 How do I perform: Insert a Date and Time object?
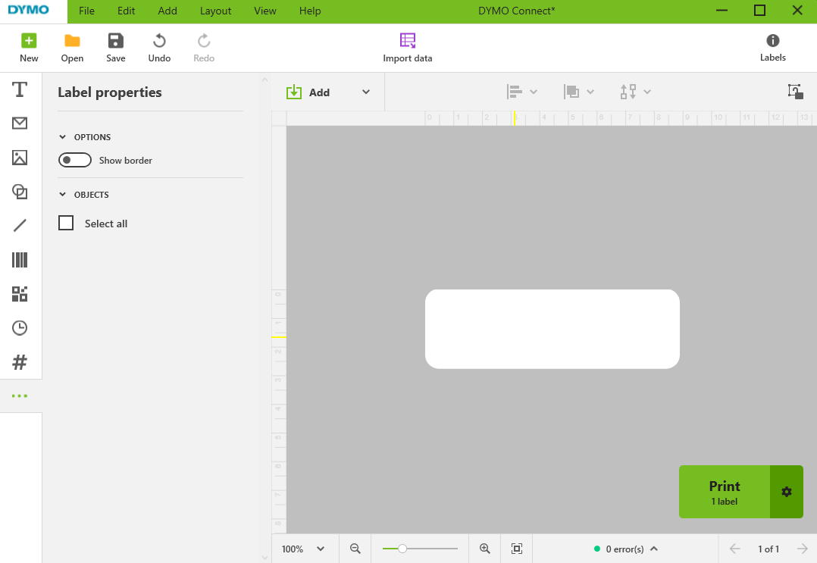click(20, 328)
